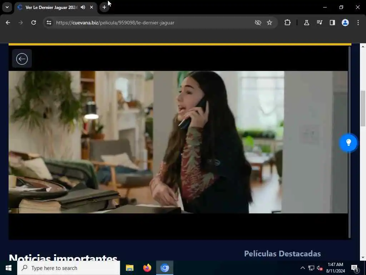Screen dimensions: 366x275
Task: Click the blue lightbulb floating button
Action: click(348, 143)
